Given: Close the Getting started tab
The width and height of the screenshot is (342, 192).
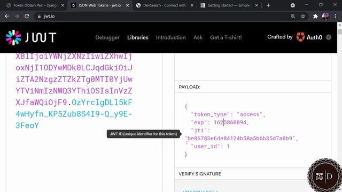Looking at the screenshot, I should (x=256, y=5).
